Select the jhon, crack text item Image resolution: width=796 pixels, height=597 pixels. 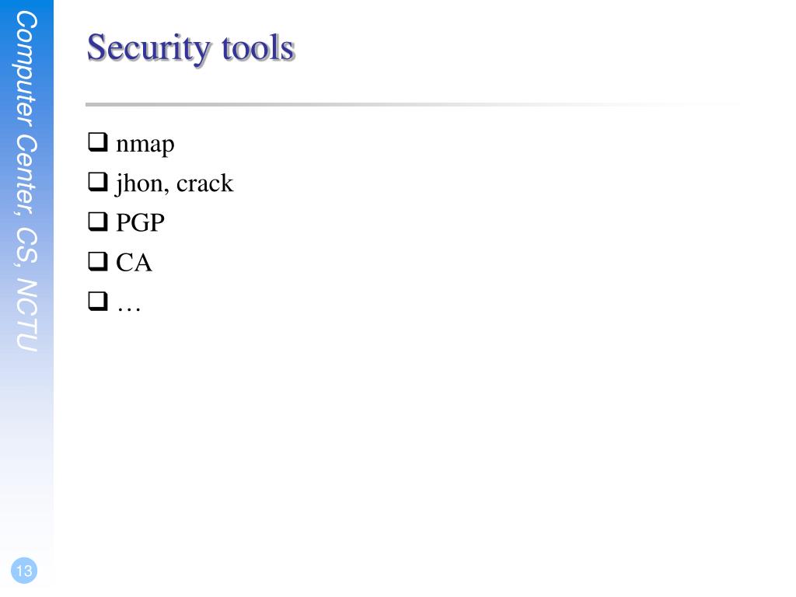(174, 183)
